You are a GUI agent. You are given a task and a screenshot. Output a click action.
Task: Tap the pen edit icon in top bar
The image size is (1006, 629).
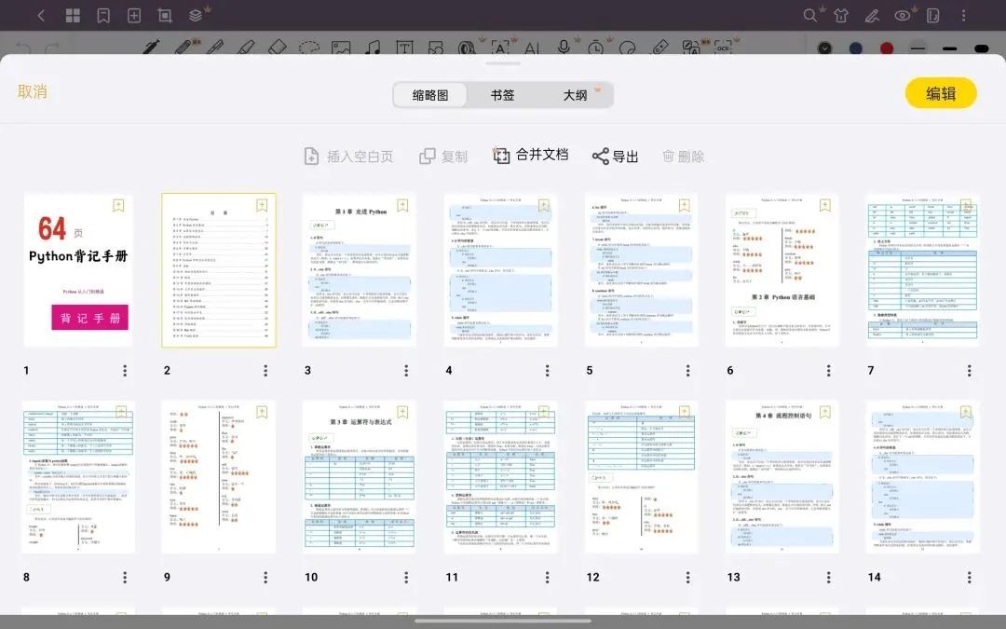pyautogui.click(x=871, y=16)
